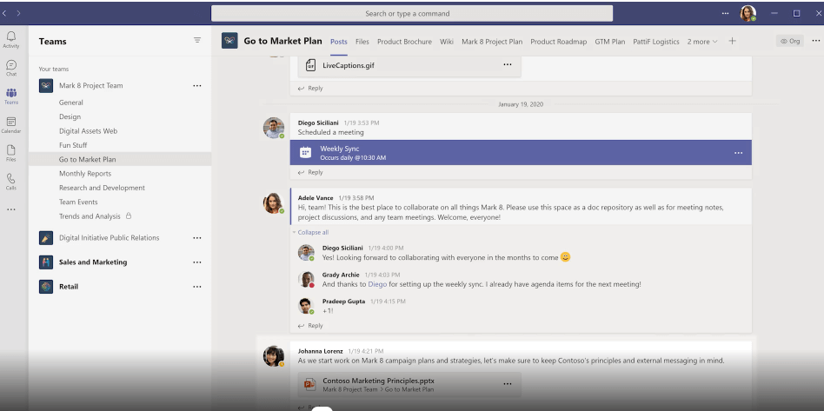Switch to the Posts tab

coord(338,42)
